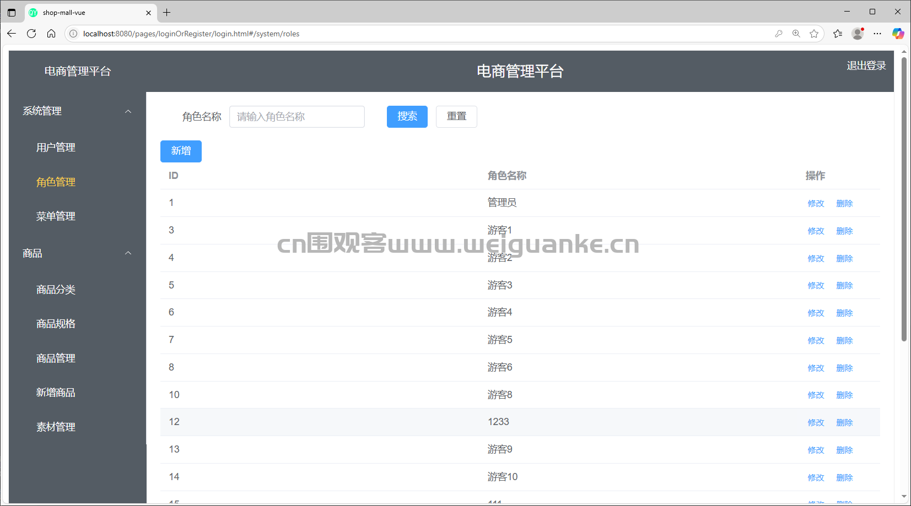The height and width of the screenshot is (506, 911).
Task: Open the browser home page
Action: pyautogui.click(x=51, y=34)
